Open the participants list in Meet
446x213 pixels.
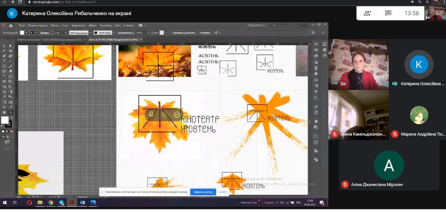tap(367, 14)
